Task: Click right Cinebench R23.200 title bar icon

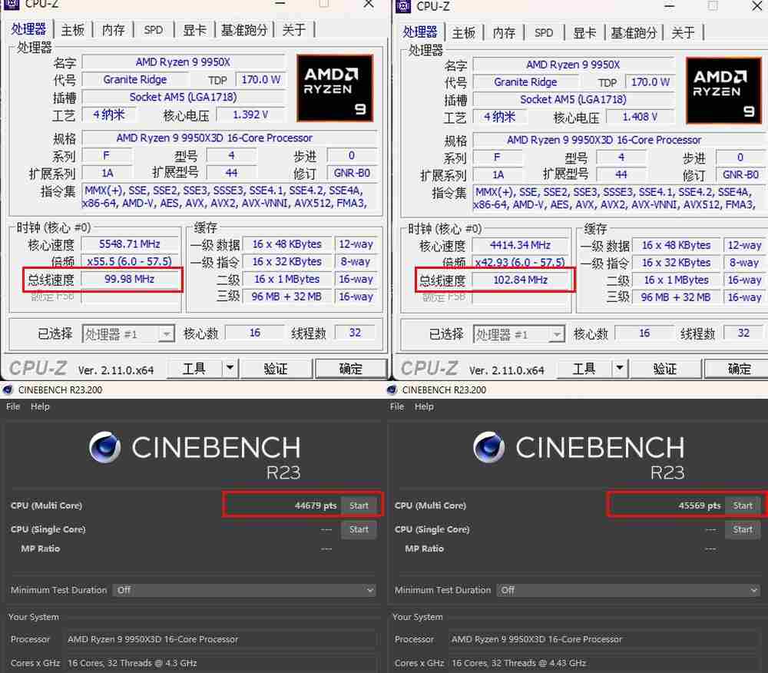Action: coord(392,390)
